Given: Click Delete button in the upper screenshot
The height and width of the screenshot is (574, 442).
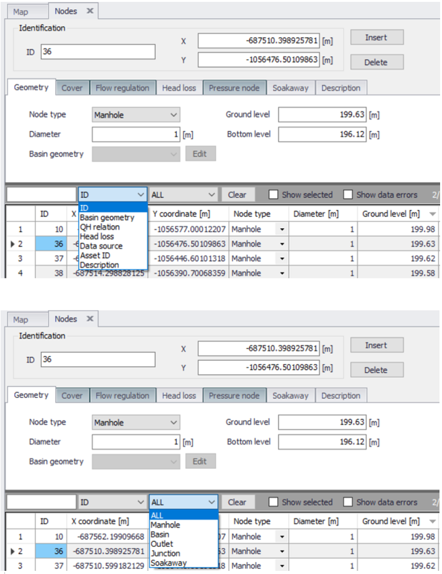Looking at the screenshot, I should click(377, 62).
